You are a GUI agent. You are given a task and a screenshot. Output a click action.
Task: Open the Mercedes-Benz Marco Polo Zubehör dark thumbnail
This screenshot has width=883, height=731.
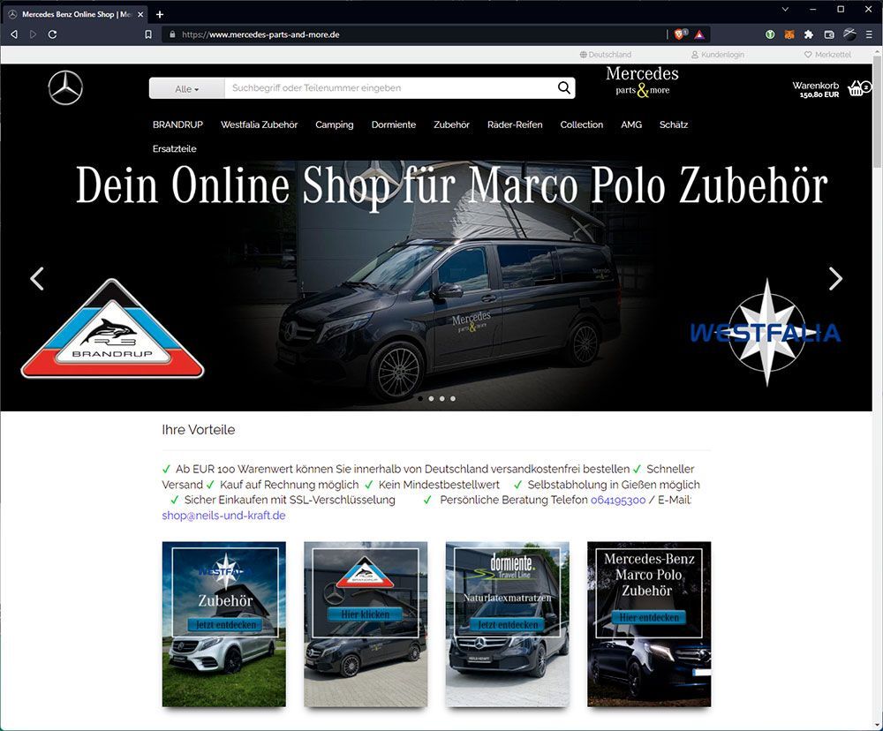pos(649,624)
